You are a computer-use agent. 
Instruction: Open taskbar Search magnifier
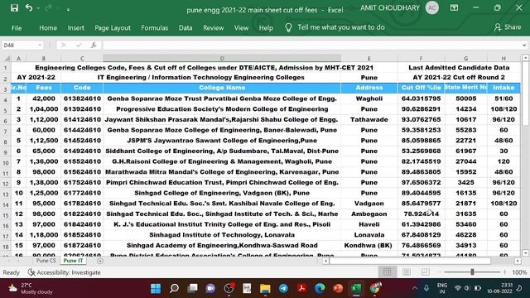174,288
